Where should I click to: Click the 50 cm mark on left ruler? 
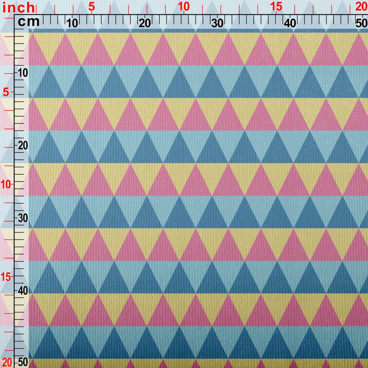point(23,362)
